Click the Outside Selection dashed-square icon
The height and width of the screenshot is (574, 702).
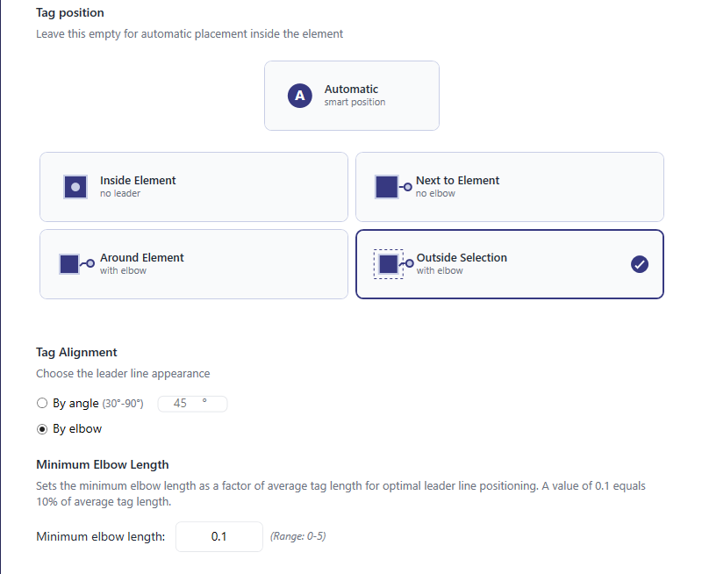(389, 263)
